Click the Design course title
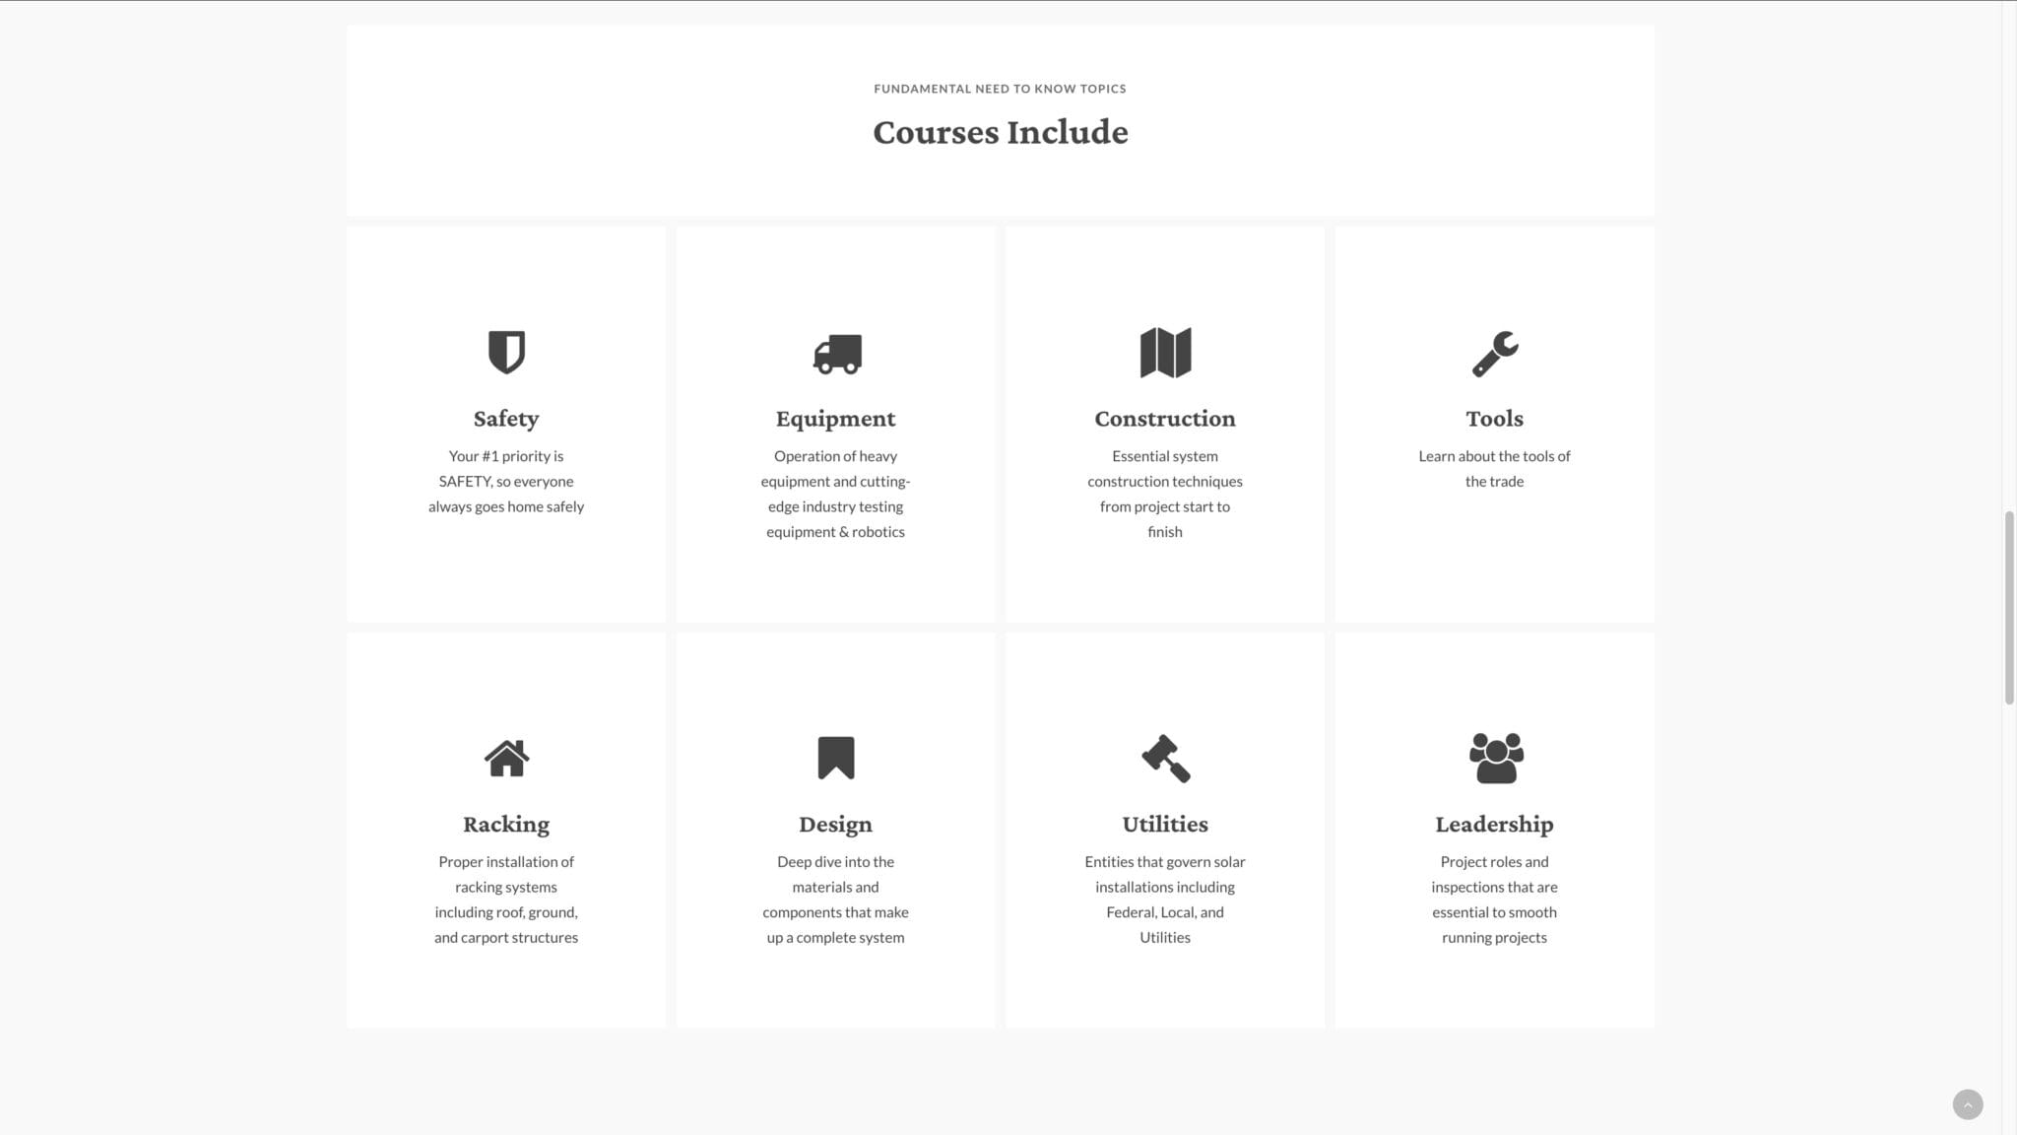 [x=835, y=825]
